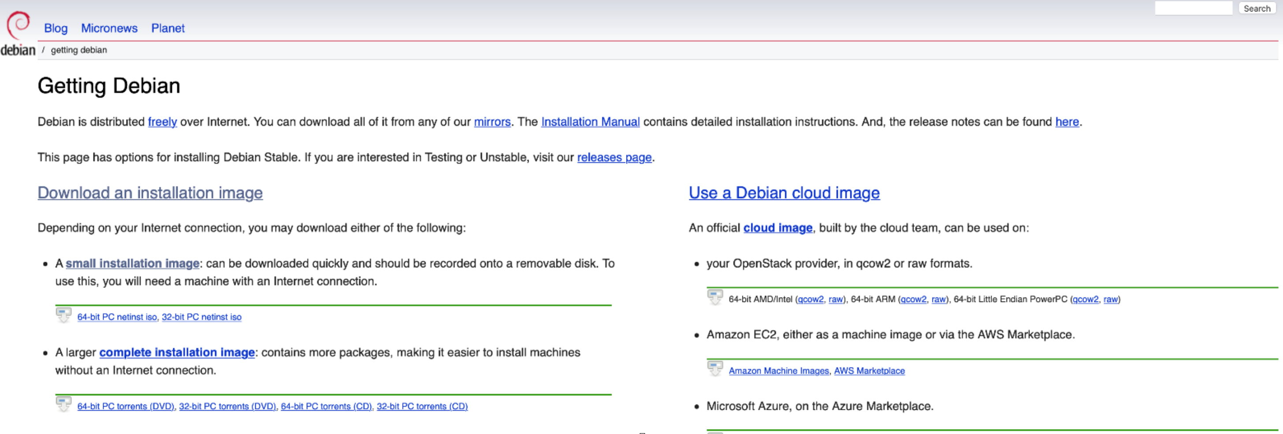Download the 32-bit PC netinst iso

tap(201, 317)
